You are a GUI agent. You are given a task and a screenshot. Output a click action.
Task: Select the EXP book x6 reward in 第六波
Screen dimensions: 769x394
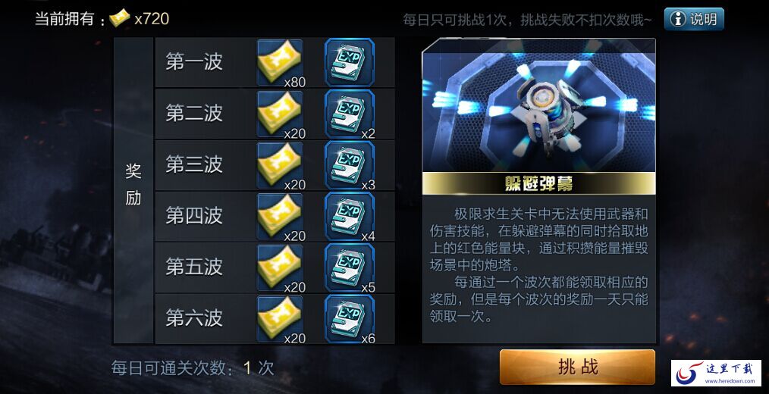pyautogui.click(x=350, y=319)
